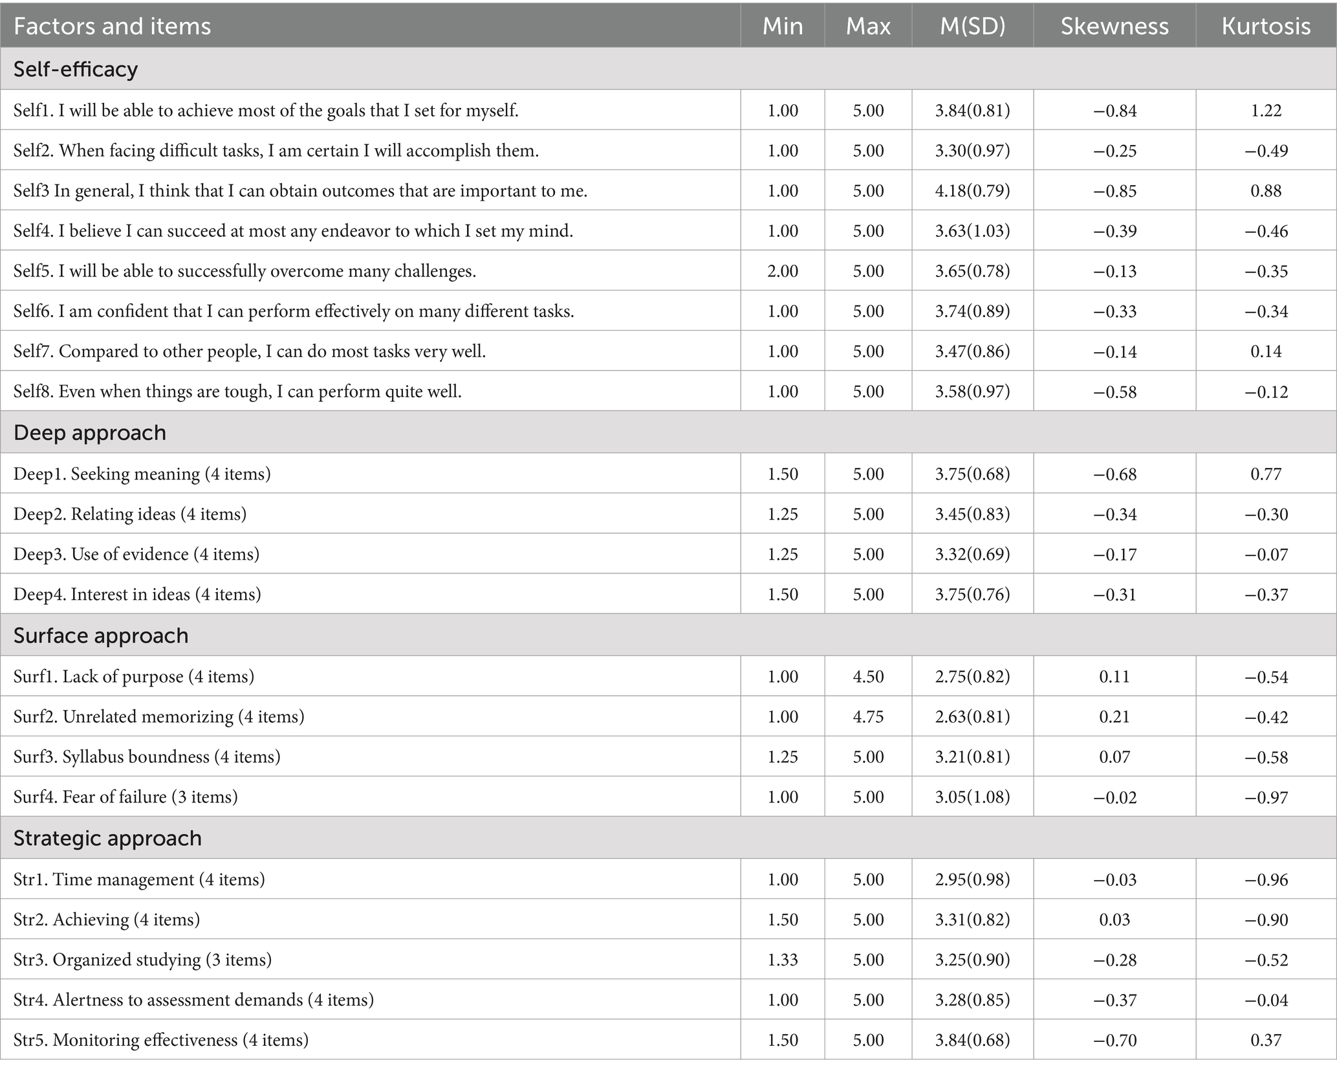This screenshot has height=1071, width=1337.
Task: Click the Self7 item comparing to other people
Action: point(250,351)
